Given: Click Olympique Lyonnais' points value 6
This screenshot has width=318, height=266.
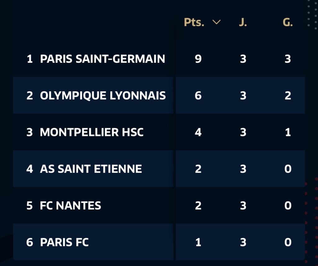Looking at the screenshot, I should [198, 95].
